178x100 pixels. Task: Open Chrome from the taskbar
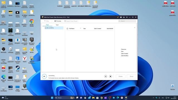click(102, 98)
